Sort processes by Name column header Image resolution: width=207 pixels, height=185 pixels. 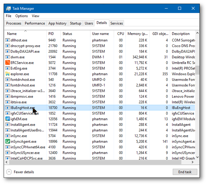click(x=12, y=34)
